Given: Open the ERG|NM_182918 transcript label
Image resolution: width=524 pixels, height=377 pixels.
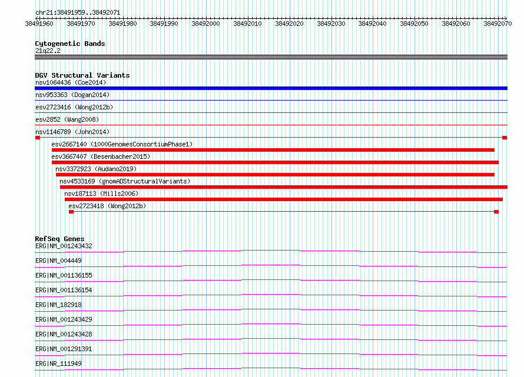Looking at the screenshot, I should [x=58, y=305].
